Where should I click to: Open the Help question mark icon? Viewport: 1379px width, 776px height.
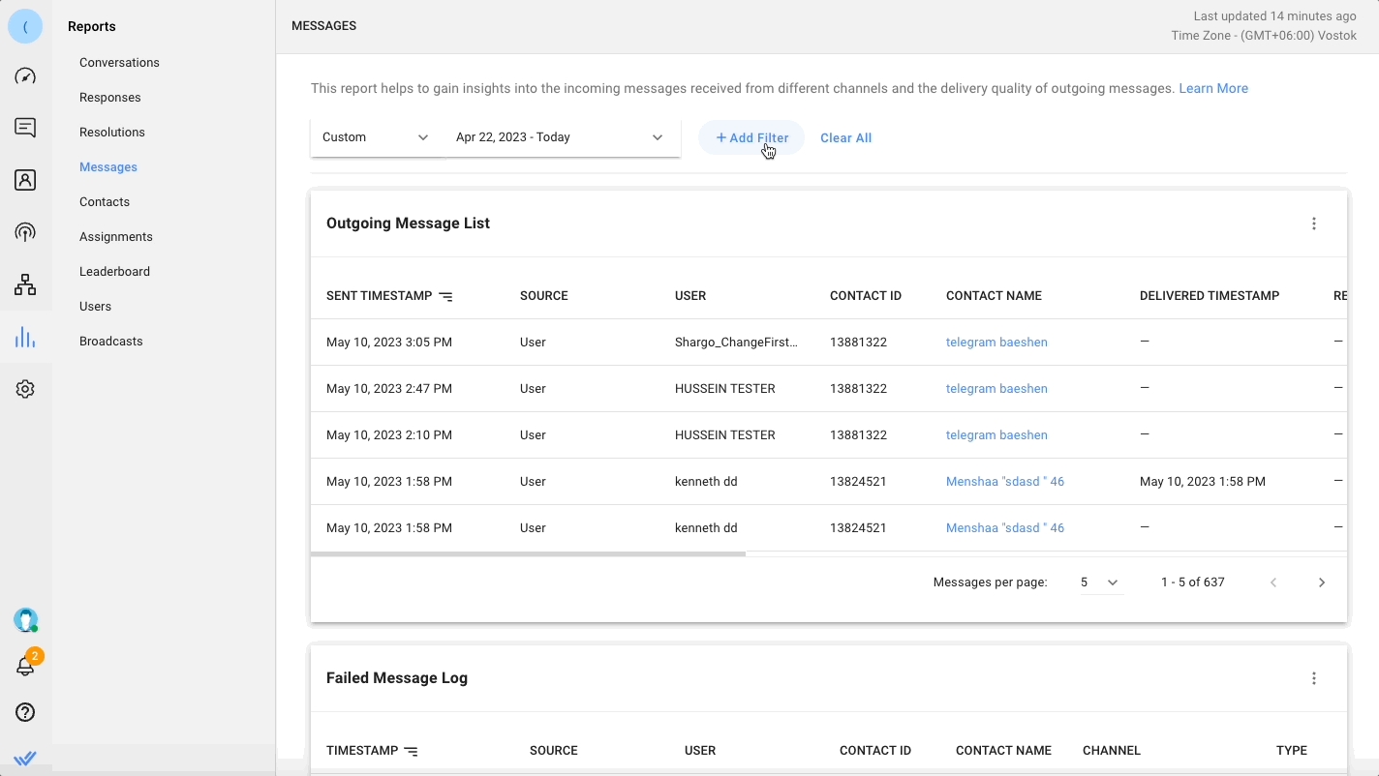(25, 712)
